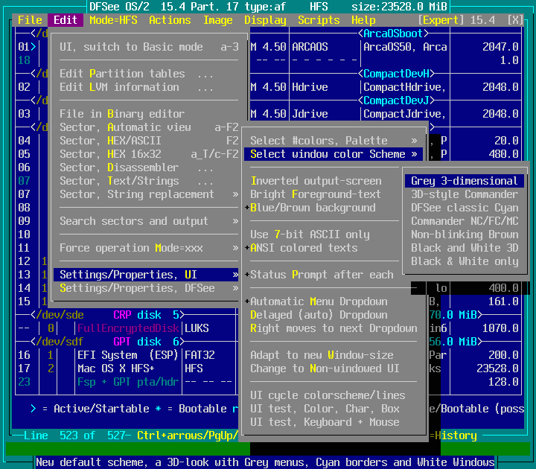Open Sector, Text/Strings entry
Screen dimensions: 536x469
tap(146, 180)
